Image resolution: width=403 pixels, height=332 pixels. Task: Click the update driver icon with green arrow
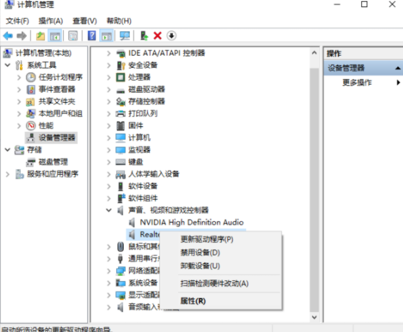pyautogui.click(x=144, y=36)
